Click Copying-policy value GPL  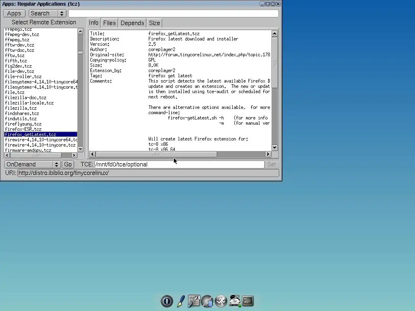point(152,60)
